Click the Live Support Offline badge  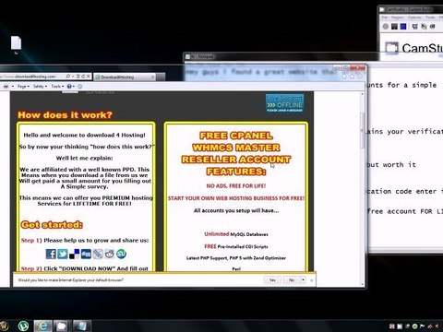[x=285, y=103]
